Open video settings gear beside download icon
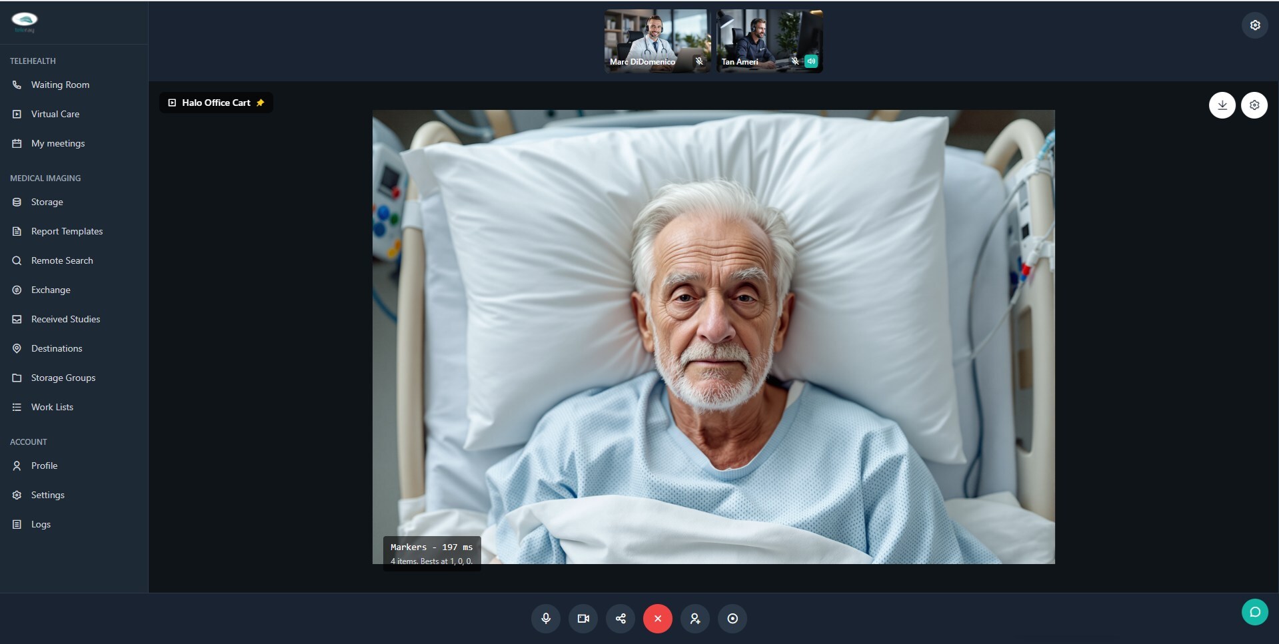The width and height of the screenshot is (1279, 644). [1254, 105]
